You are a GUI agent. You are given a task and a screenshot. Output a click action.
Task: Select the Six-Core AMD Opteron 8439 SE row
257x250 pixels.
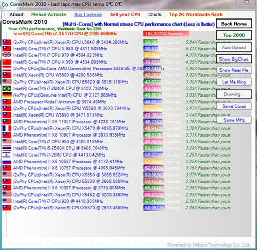(x=78, y=69)
